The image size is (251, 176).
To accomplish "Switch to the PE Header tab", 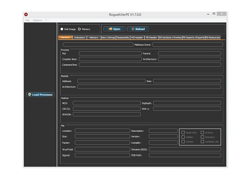I will 151,37.
